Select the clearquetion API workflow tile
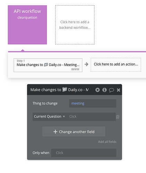Viewport: 146px width, 173px height. pyautogui.click(x=27, y=25)
